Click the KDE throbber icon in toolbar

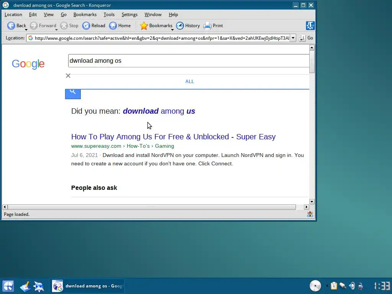[310, 26]
